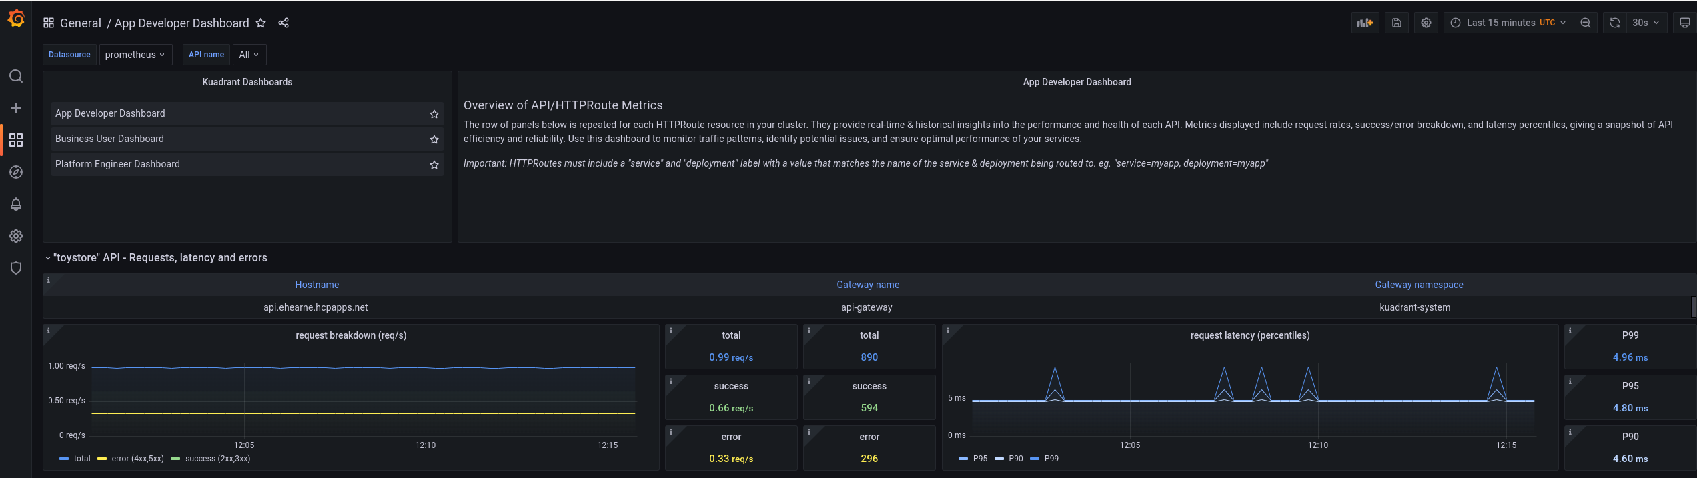Click the Hostname column header
The width and height of the screenshot is (1697, 478).
[317, 285]
